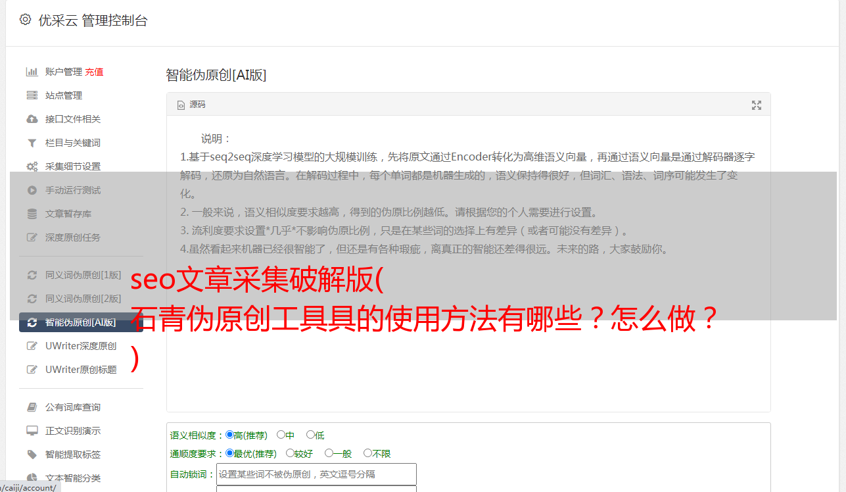Viewport: 846px width, 492px height.
Task: Click the play icon for 手动运行测试
Action: pyautogui.click(x=32, y=190)
